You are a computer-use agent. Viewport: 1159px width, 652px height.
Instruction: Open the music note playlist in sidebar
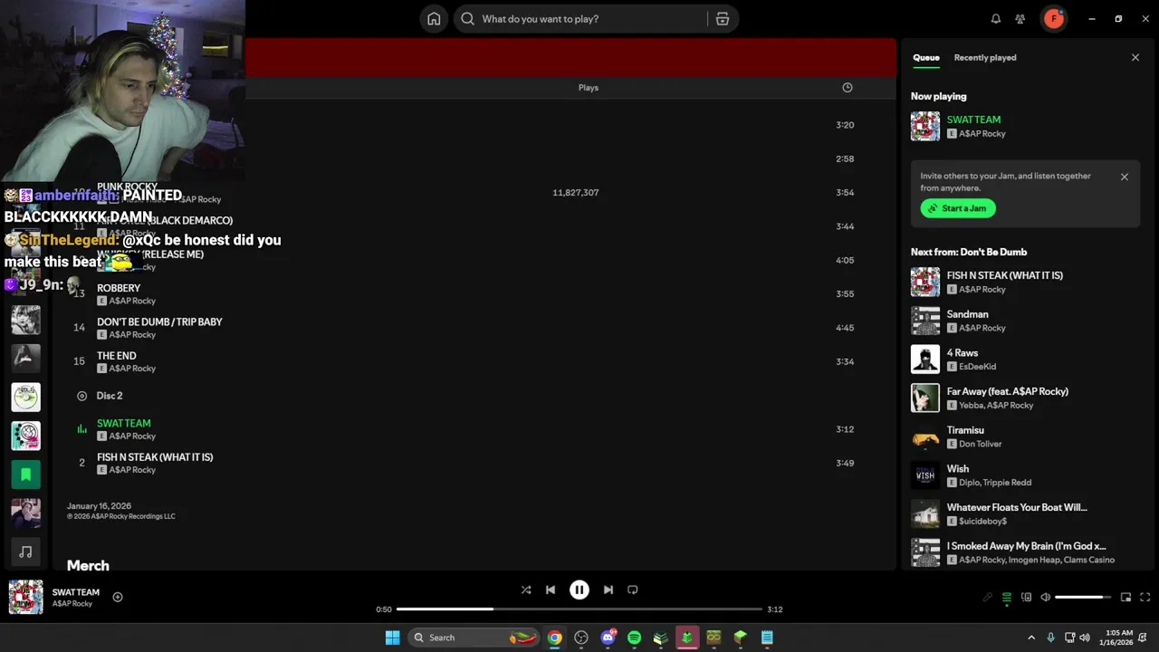(x=25, y=551)
